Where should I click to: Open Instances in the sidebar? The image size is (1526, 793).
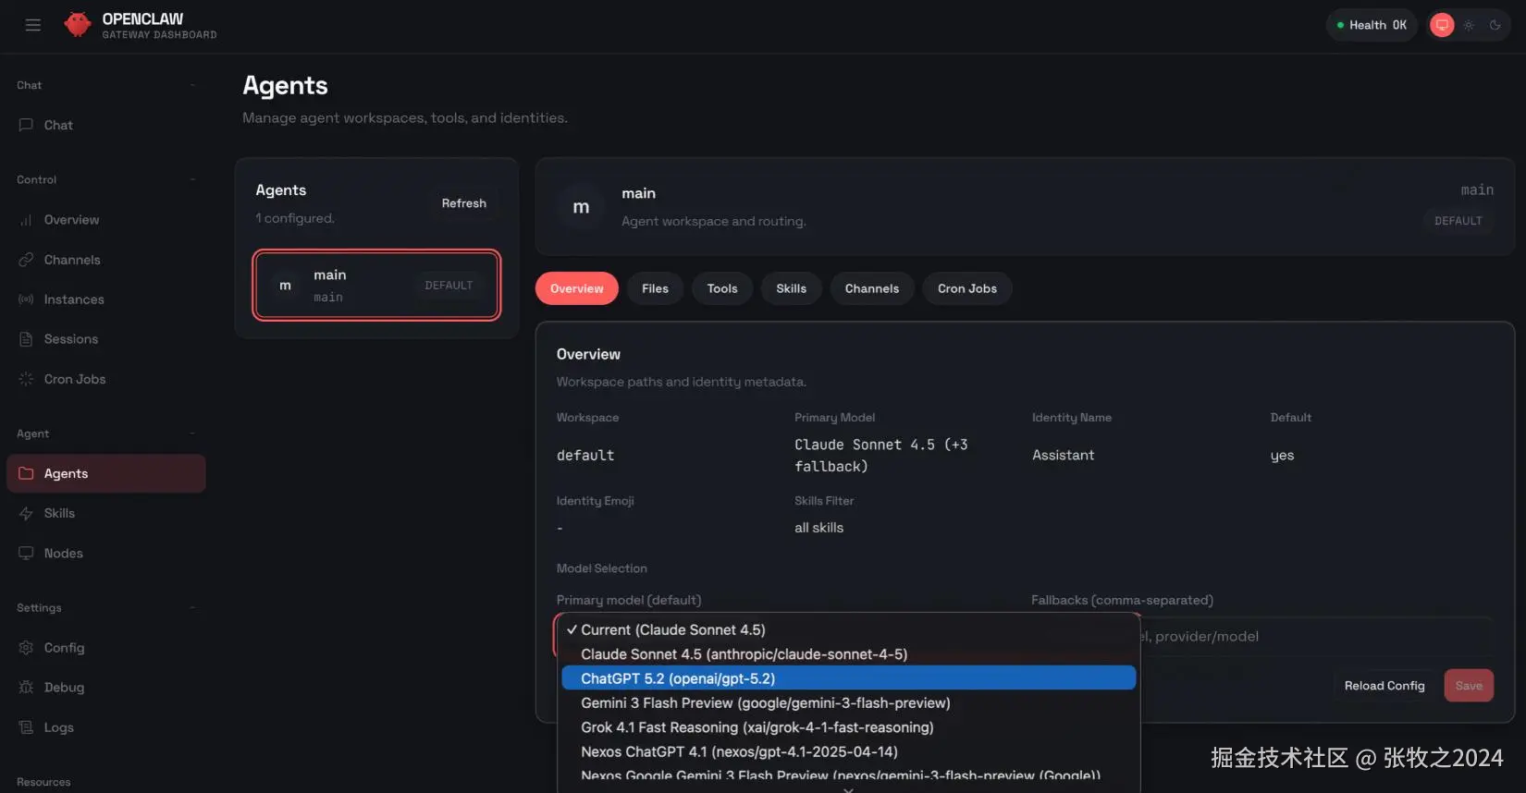coord(105,299)
